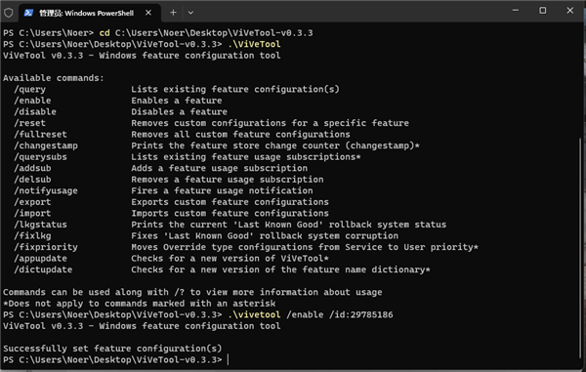
Task: Click the 'Available commands:' heading
Action: 54,78
